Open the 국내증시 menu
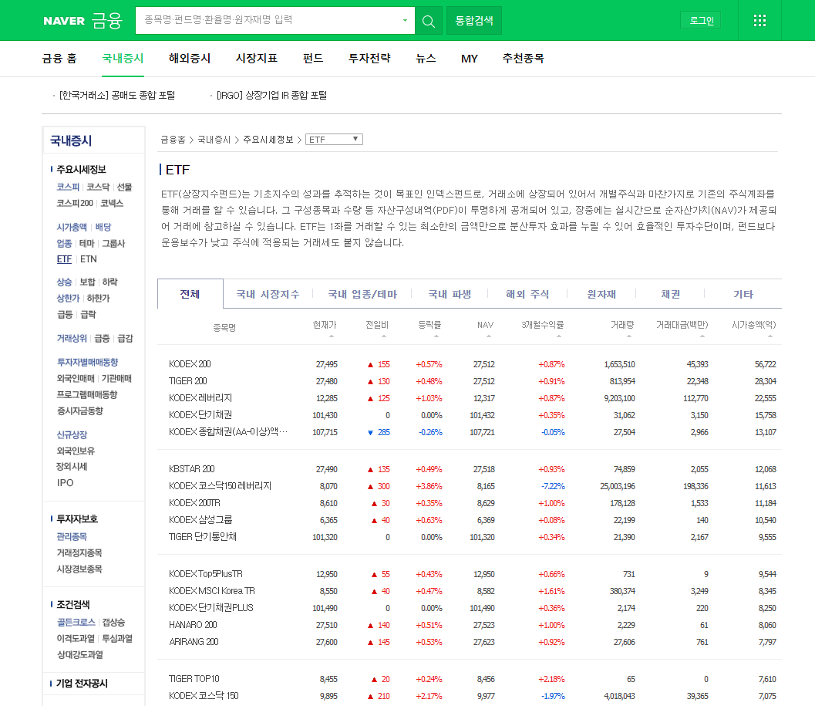This screenshot has width=815, height=706. (x=123, y=59)
